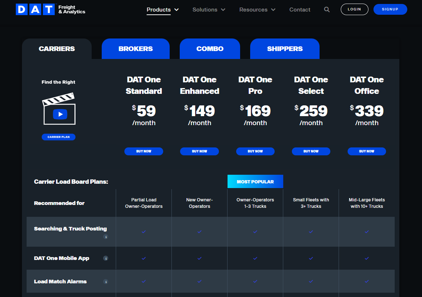Expand the Solutions menu
This screenshot has height=297, width=422.
click(x=209, y=10)
